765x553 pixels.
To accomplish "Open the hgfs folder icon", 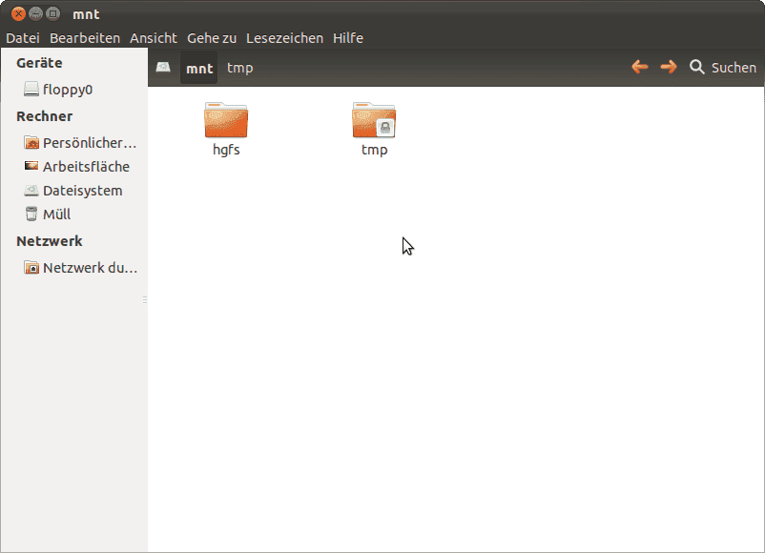I will pyautogui.click(x=226, y=120).
